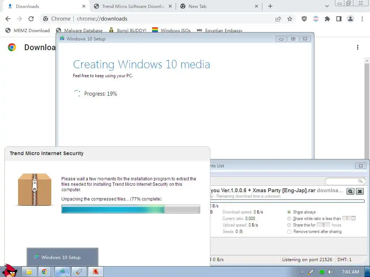Go back in Chrome history
370x277 pixels.
8,19
